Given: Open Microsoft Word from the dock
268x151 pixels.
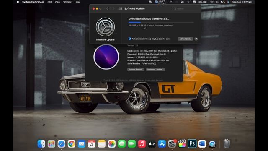Looking at the screenshot, I should 202,143.
